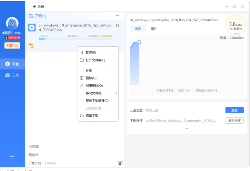This screenshot has height=171, width=250.
Task: Open the 正在下载(1) list header
Action: (37, 16)
